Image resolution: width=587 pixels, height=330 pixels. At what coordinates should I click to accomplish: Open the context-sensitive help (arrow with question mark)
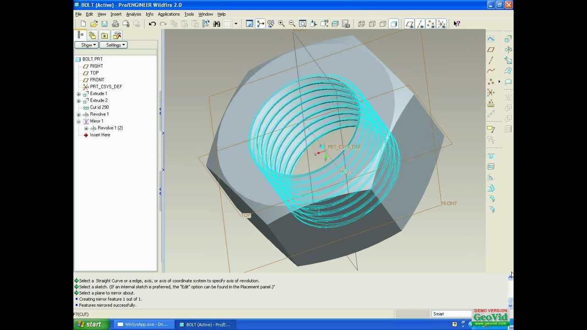click(x=457, y=24)
